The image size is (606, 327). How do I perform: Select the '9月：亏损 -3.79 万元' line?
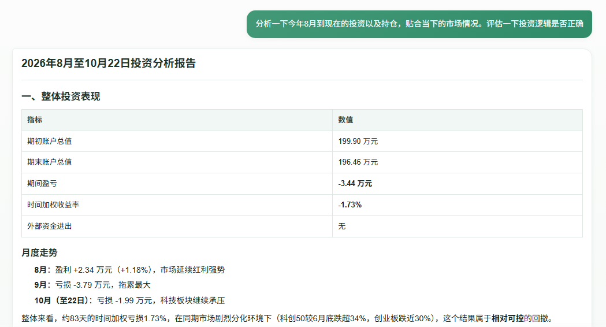pos(92,285)
